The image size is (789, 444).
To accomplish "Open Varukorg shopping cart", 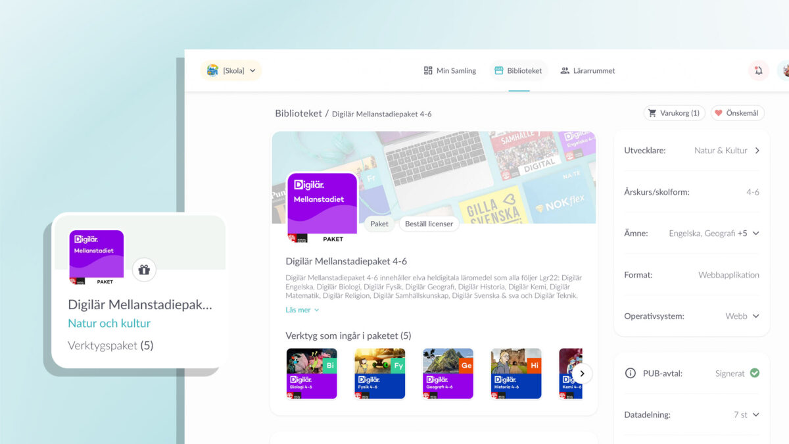I will pos(674,113).
